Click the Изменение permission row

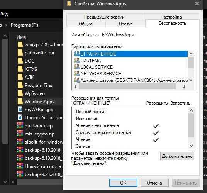coord(131,119)
